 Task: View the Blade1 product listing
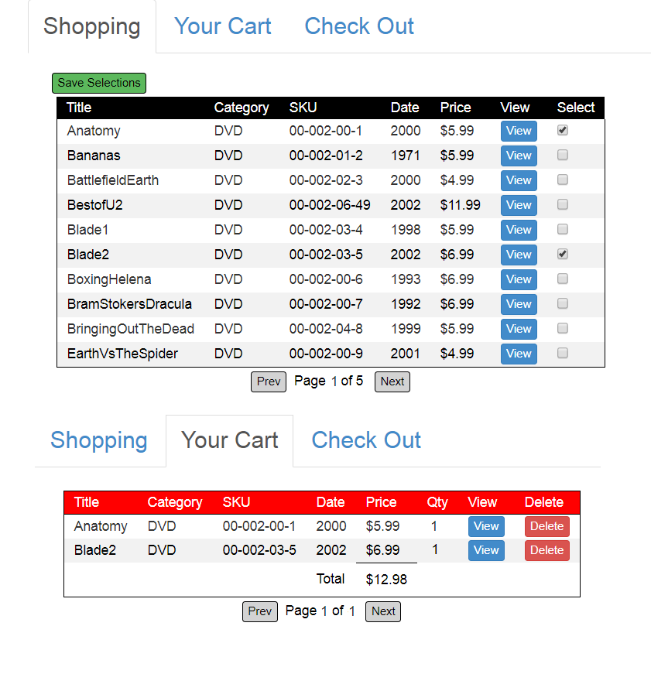[519, 230]
